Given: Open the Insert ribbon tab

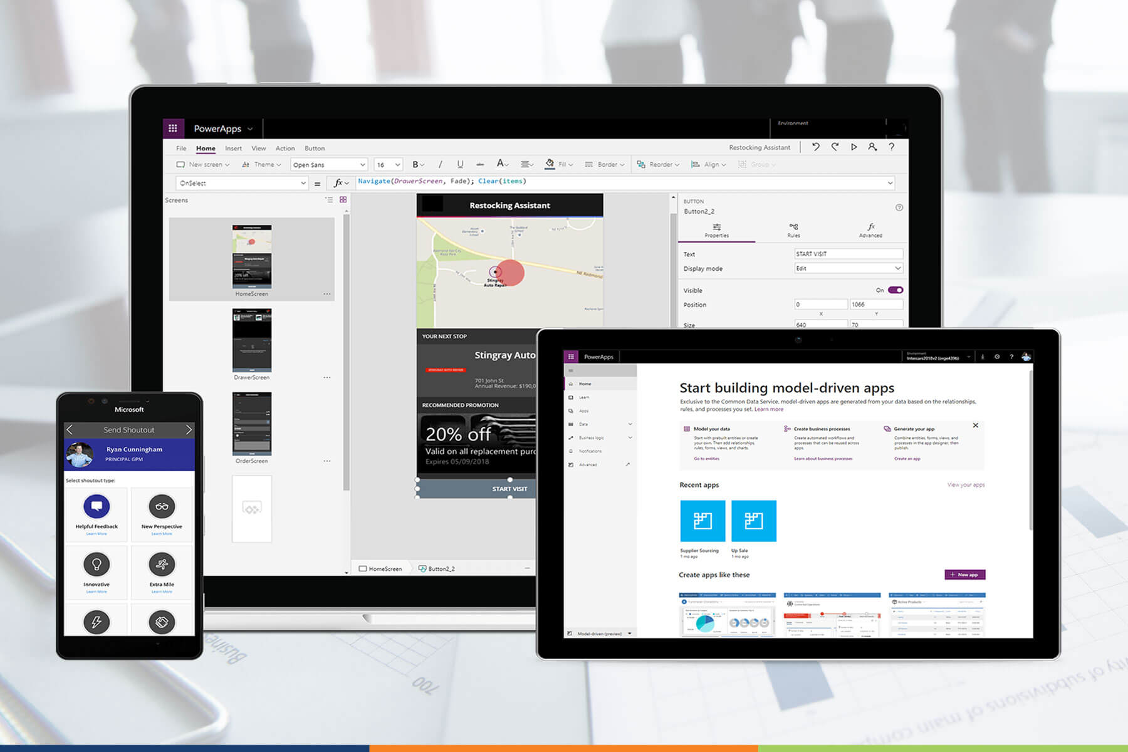Looking at the screenshot, I should click(233, 149).
